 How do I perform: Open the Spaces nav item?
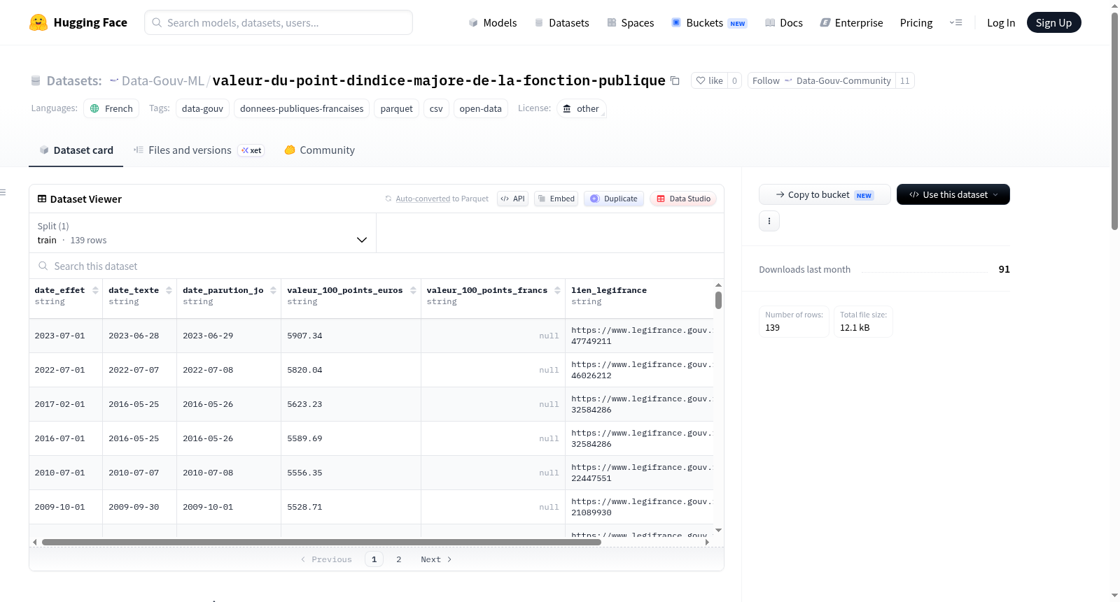[631, 22]
